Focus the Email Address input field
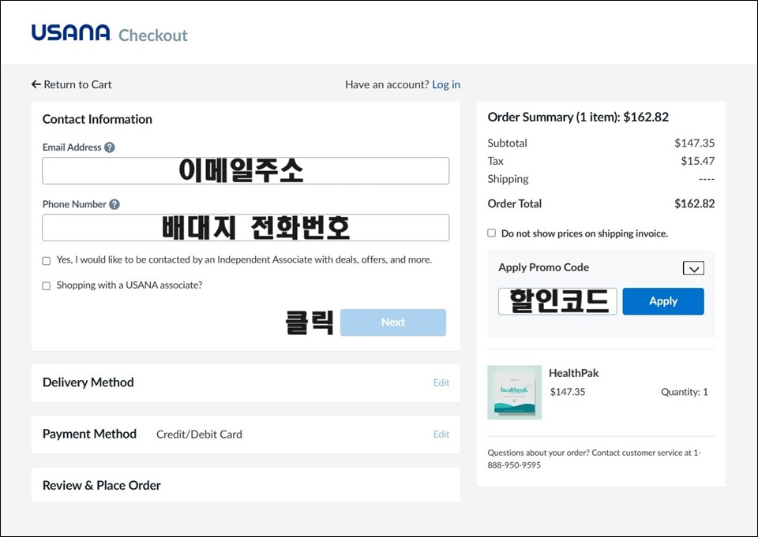The height and width of the screenshot is (537, 758). [x=246, y=170]
